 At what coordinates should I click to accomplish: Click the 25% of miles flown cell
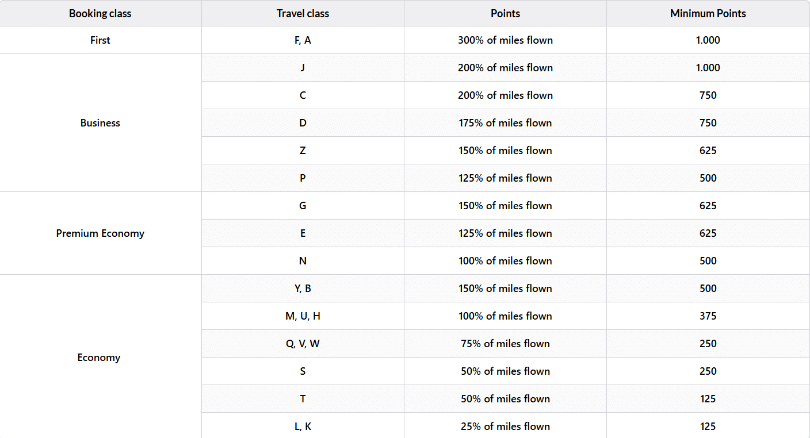(505, 427)
